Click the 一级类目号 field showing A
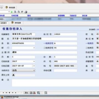This screenshot has height=99, width=99. click(x=65, y=43)
